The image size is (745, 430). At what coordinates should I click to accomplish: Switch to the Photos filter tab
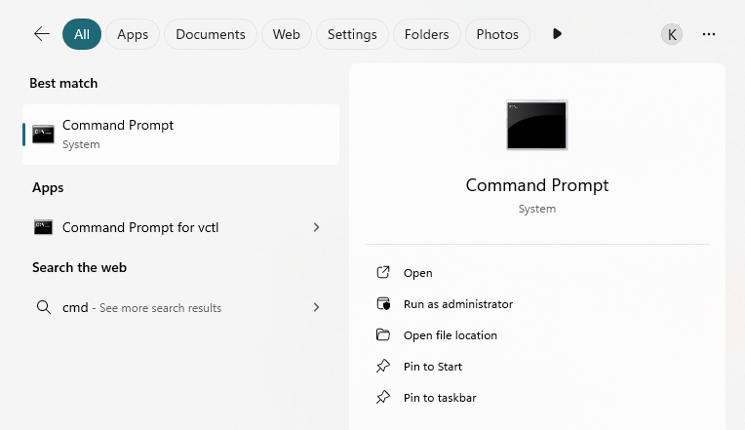497,34
